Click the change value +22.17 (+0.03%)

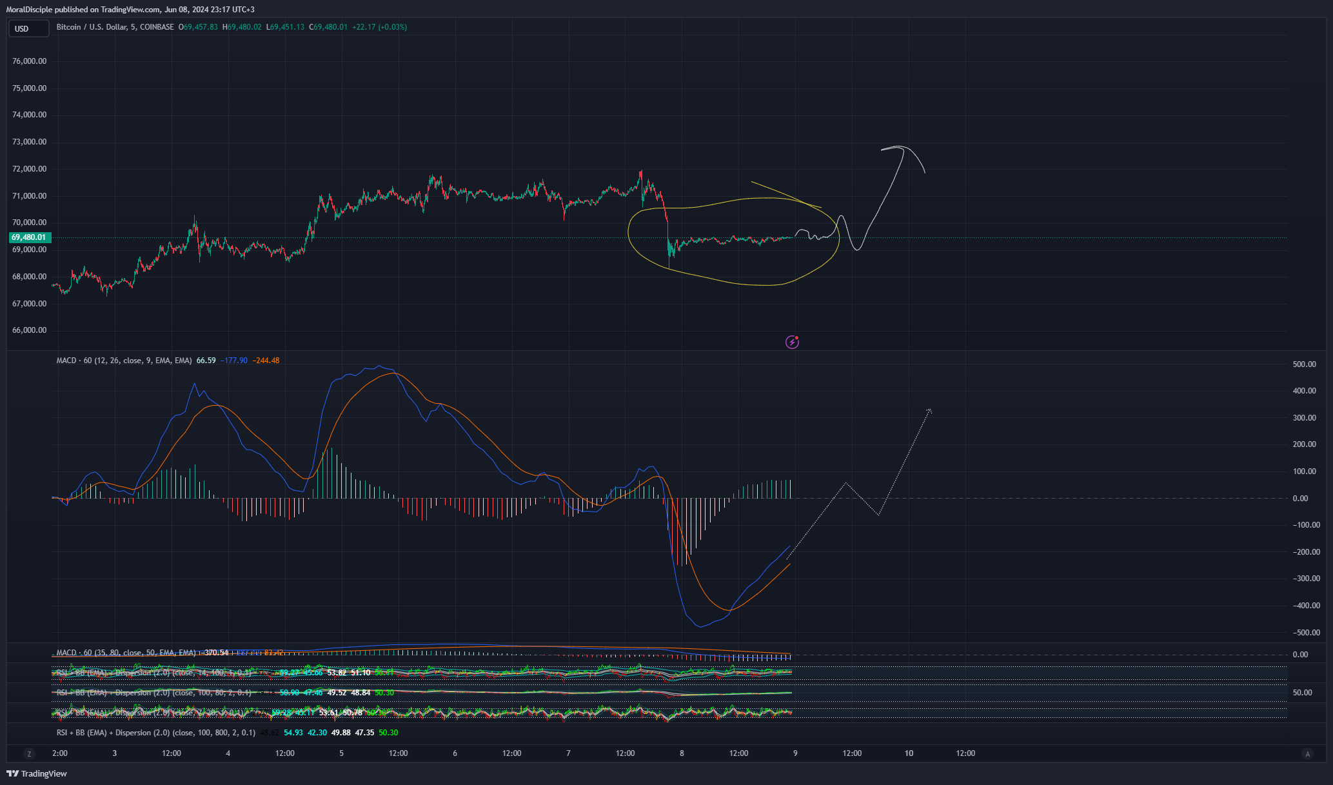(x=380, y=27)
